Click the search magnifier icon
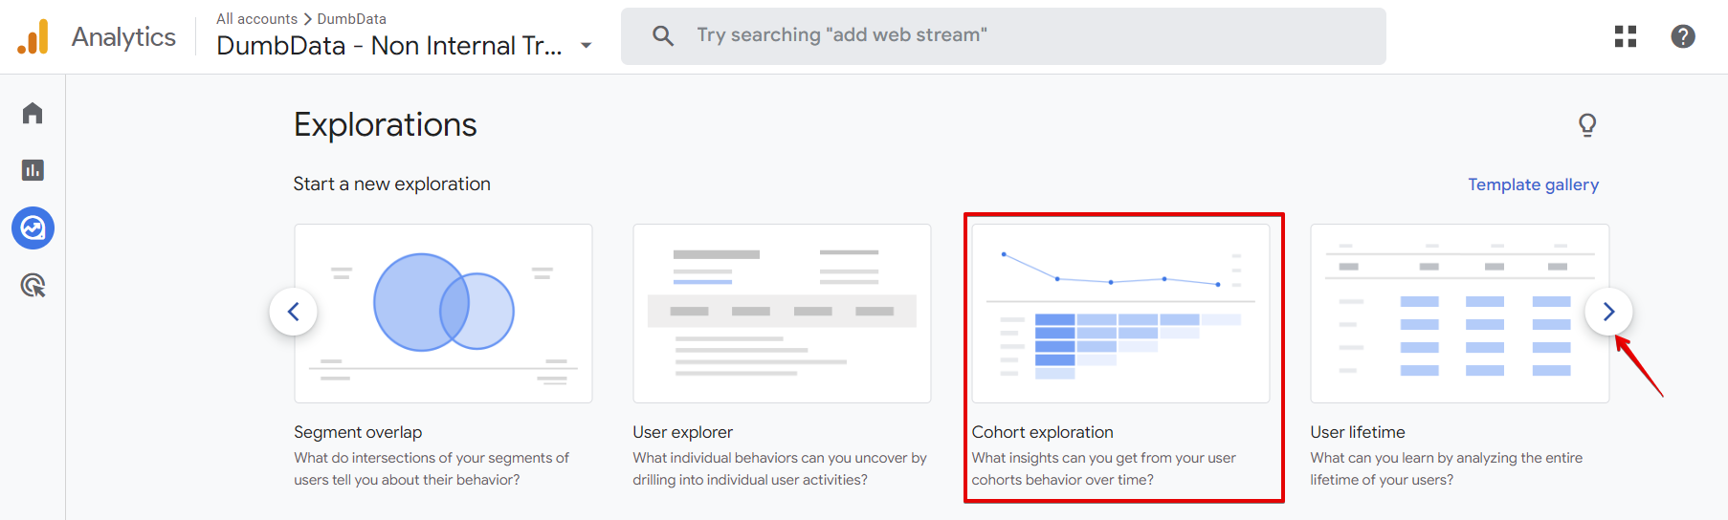Viewport: 1728px width, 520px height. [662, 36]
